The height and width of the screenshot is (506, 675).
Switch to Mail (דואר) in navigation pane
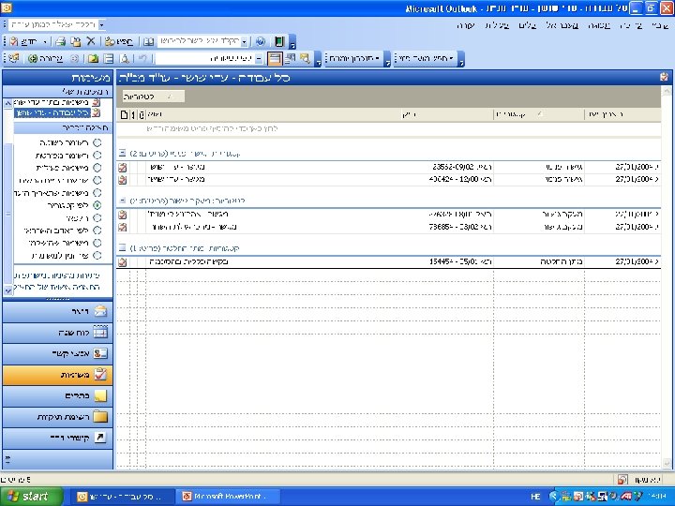58,311
